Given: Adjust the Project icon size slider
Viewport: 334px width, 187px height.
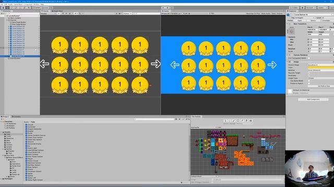Looking at the screenshot, I should click(184, 182).
